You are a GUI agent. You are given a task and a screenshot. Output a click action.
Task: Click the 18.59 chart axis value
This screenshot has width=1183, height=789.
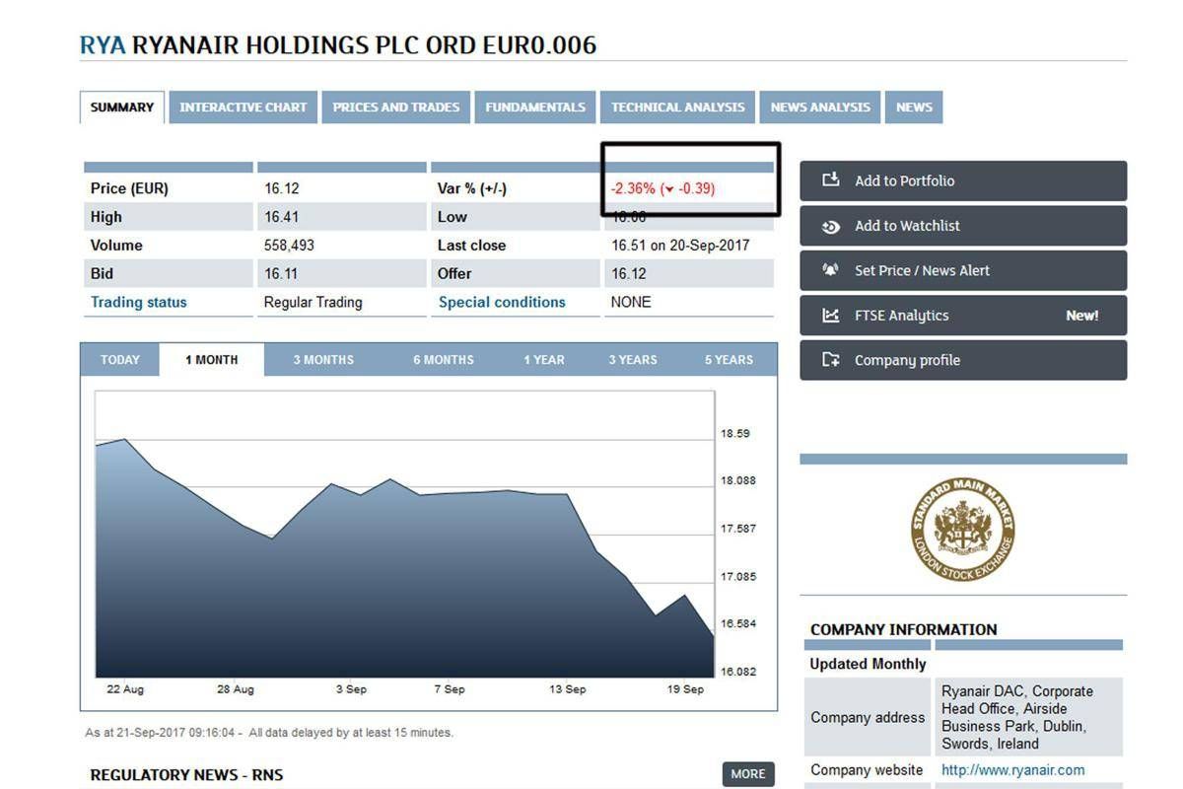(x=735, y=433)
